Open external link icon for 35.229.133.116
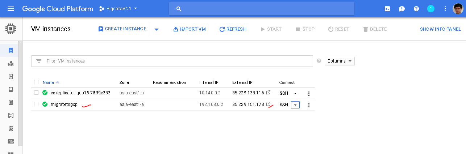 268,93
